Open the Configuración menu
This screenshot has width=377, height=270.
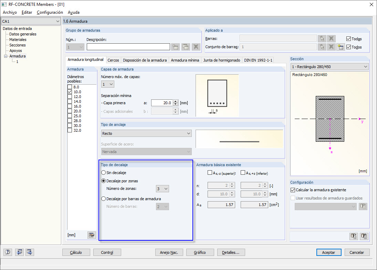coord(50,12)
